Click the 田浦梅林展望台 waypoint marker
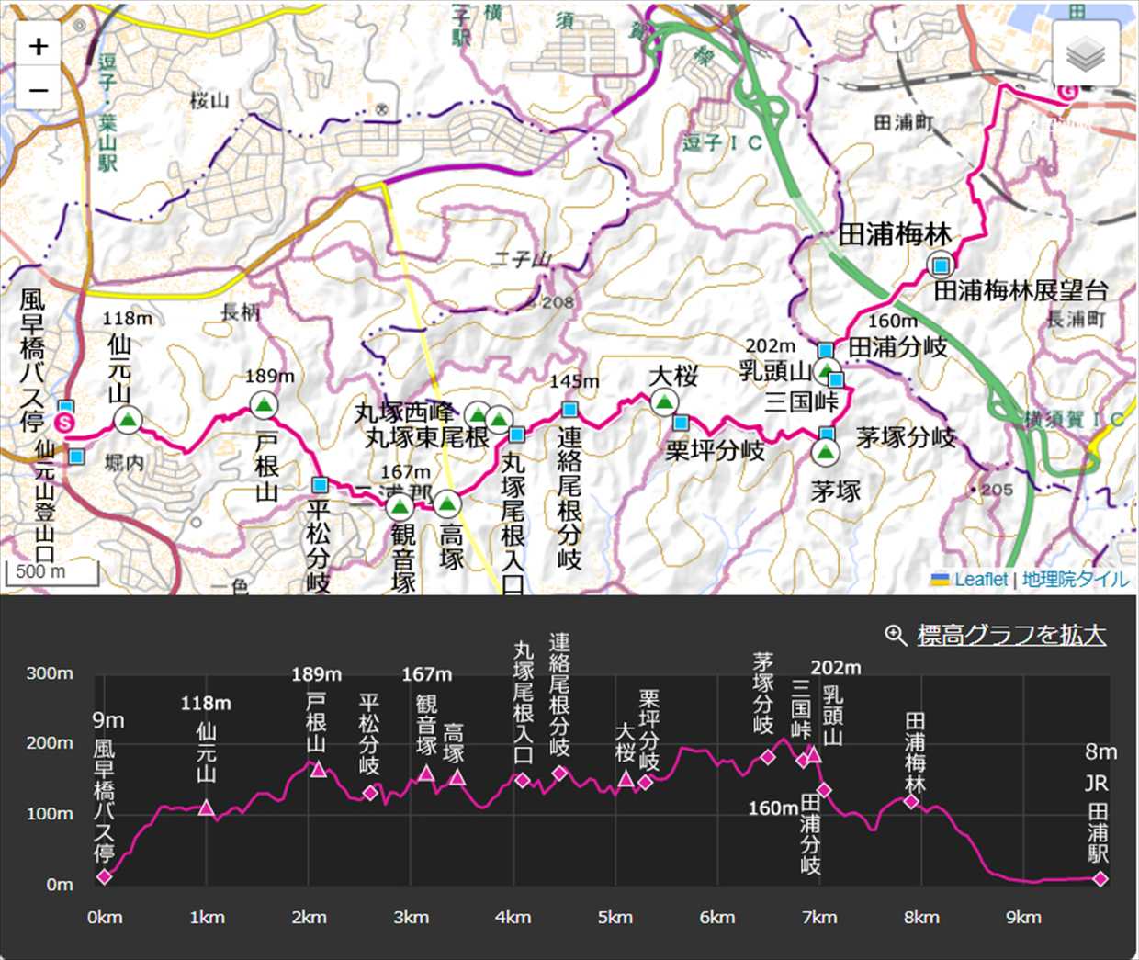 tap(940, 266)
